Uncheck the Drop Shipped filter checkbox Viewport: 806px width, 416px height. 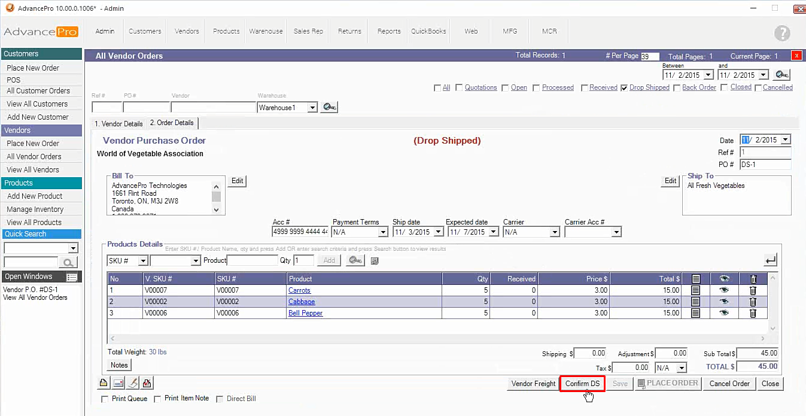[624, 88]
